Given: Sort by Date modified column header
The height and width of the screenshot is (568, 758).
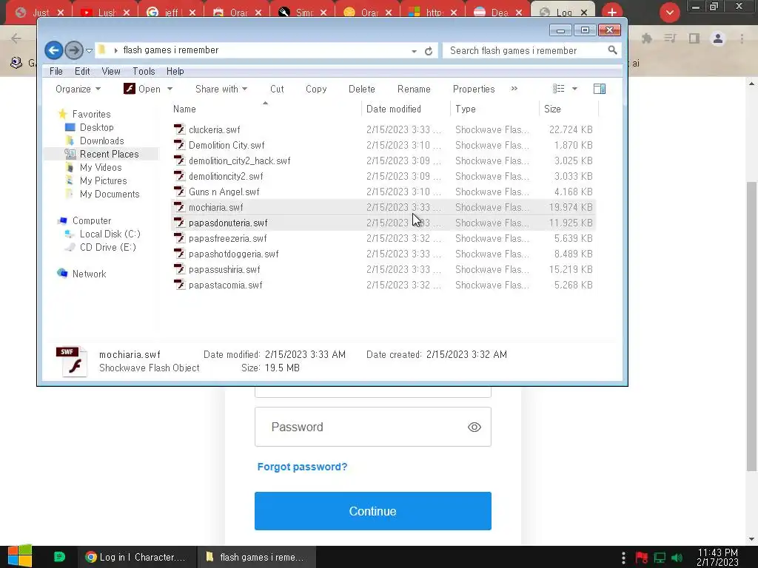Looking at the screenshot, I should [x=394, y=109].
